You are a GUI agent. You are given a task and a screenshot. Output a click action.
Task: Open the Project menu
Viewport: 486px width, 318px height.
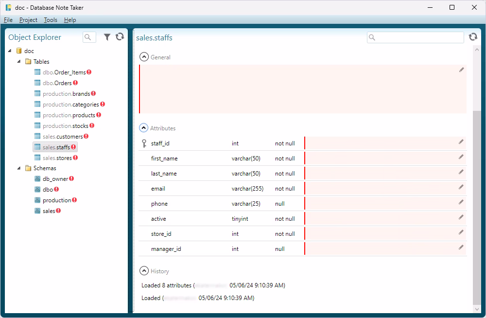pyautogui.click(x=28, y=20)
